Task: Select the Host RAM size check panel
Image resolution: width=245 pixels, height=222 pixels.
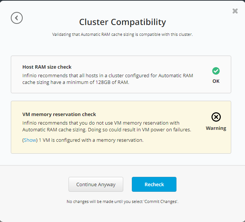Action: point(121,74)
